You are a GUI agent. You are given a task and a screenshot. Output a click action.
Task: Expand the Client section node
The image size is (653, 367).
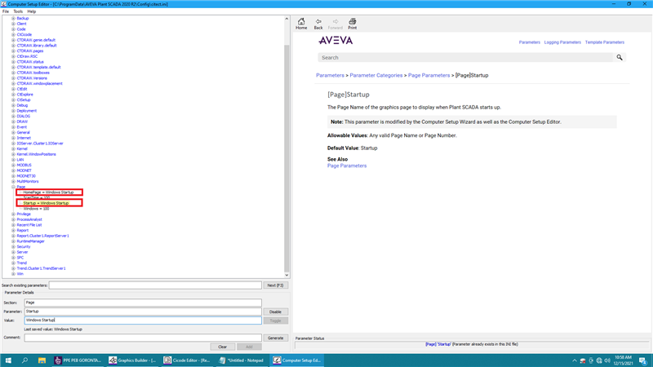click(x=13, y=24)
